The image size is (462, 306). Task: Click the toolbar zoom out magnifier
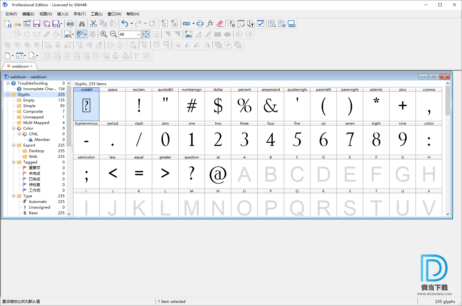pyautogui.click(x=114, y=34)
